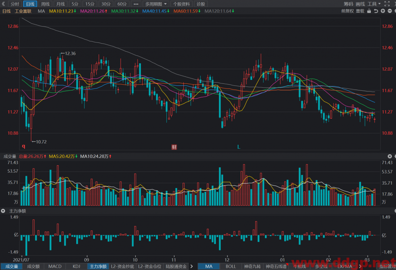Click the 总量:26.26万 volume total readout
This screenshot has width=396, height=270.
coord(32,156)
